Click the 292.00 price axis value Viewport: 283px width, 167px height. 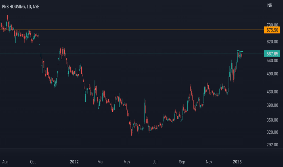click(272, 145)
